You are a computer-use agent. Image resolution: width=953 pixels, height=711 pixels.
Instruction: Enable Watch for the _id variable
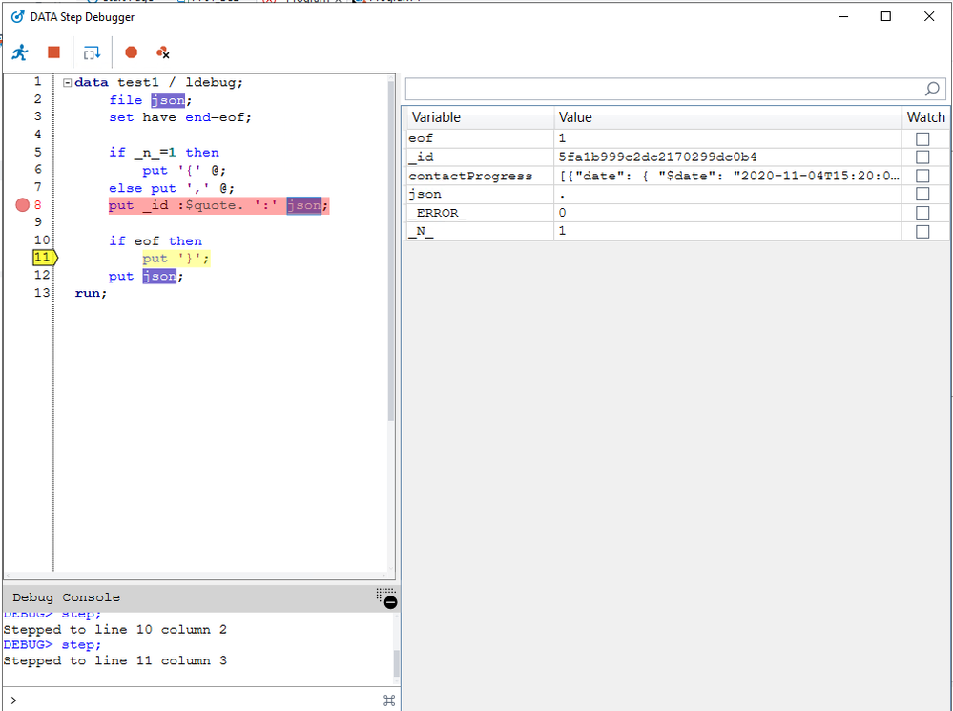pos(922,157)
